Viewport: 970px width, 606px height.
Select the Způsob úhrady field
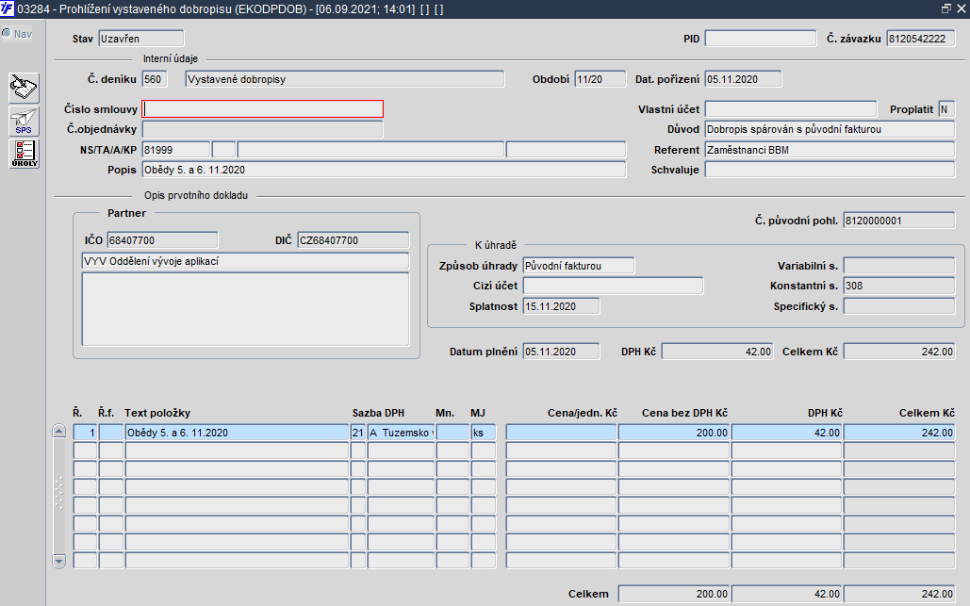578,266
